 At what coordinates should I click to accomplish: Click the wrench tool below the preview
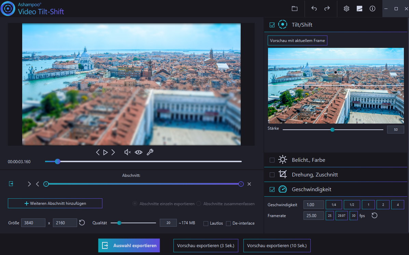pos(150,152)
